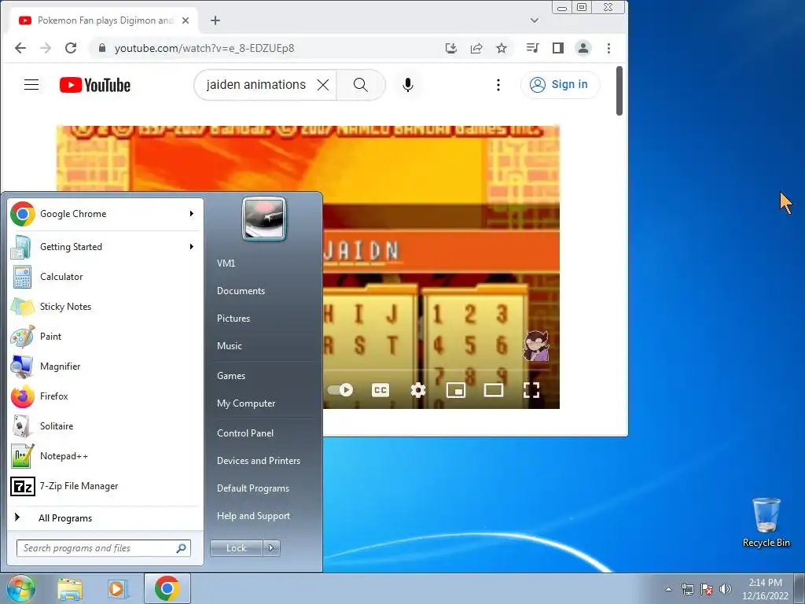This screenshot has height=604, width=805.
Task: View site security lock info
Action: (102, 48)
